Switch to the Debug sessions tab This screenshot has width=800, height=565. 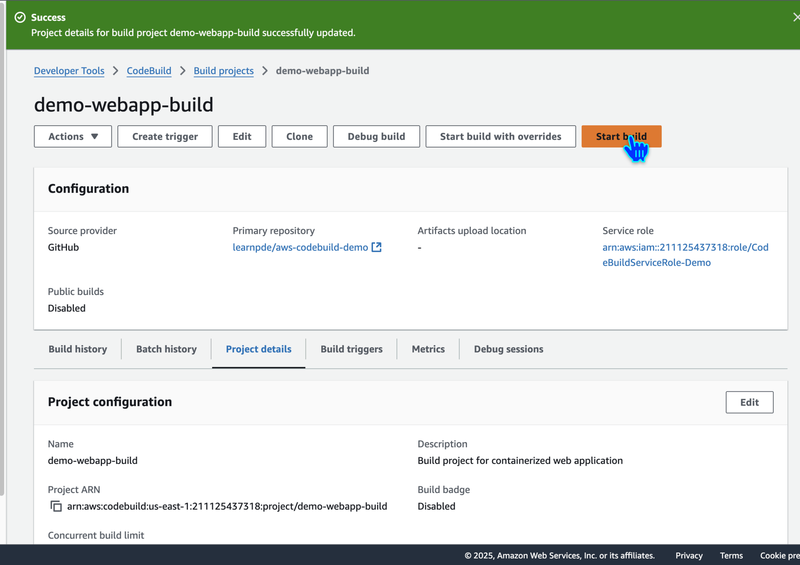click(x=508, y=349)
